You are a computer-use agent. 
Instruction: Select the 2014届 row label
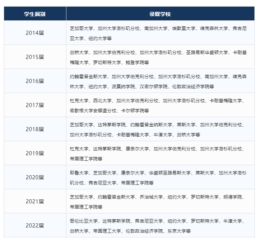pos(35,33)
